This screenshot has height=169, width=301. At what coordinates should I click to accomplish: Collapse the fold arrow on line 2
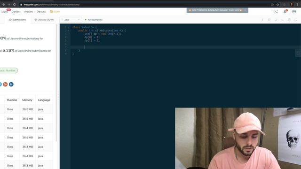(68, 31)
